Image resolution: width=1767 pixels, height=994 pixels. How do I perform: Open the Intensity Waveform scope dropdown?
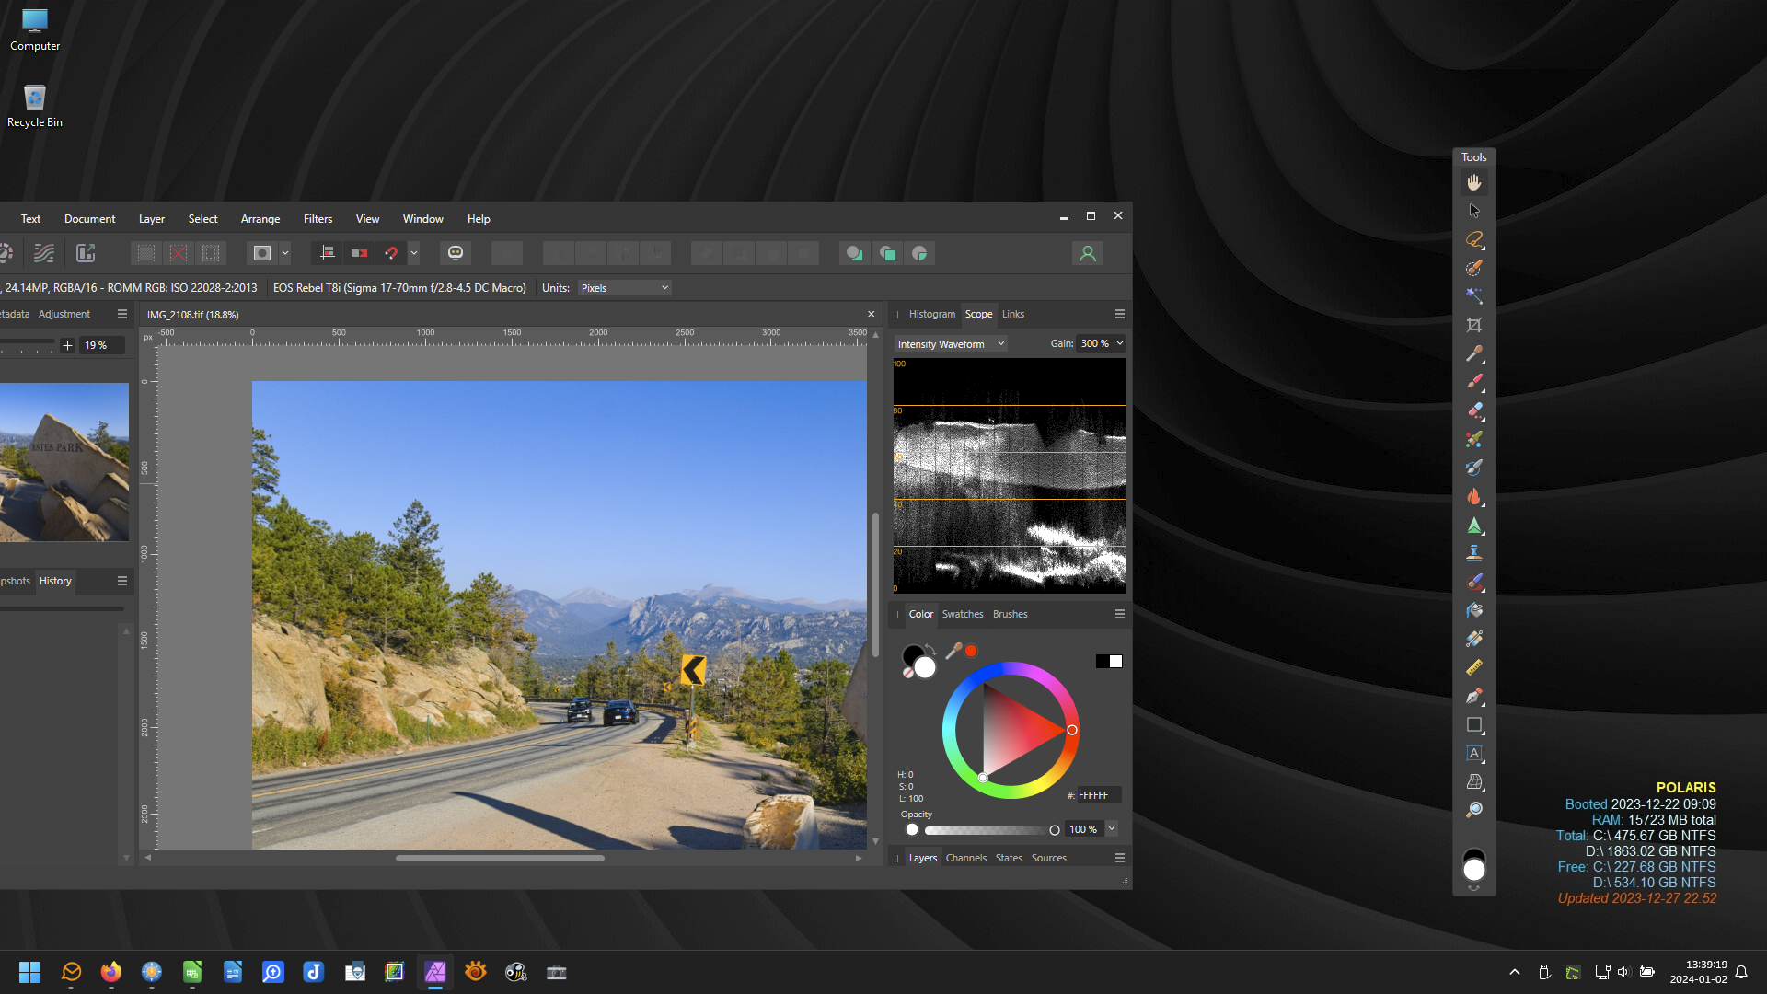tap(951, 343)
